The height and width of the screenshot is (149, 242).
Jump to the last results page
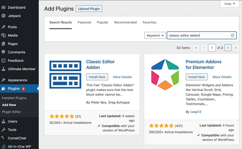click(x=236, y=48)
